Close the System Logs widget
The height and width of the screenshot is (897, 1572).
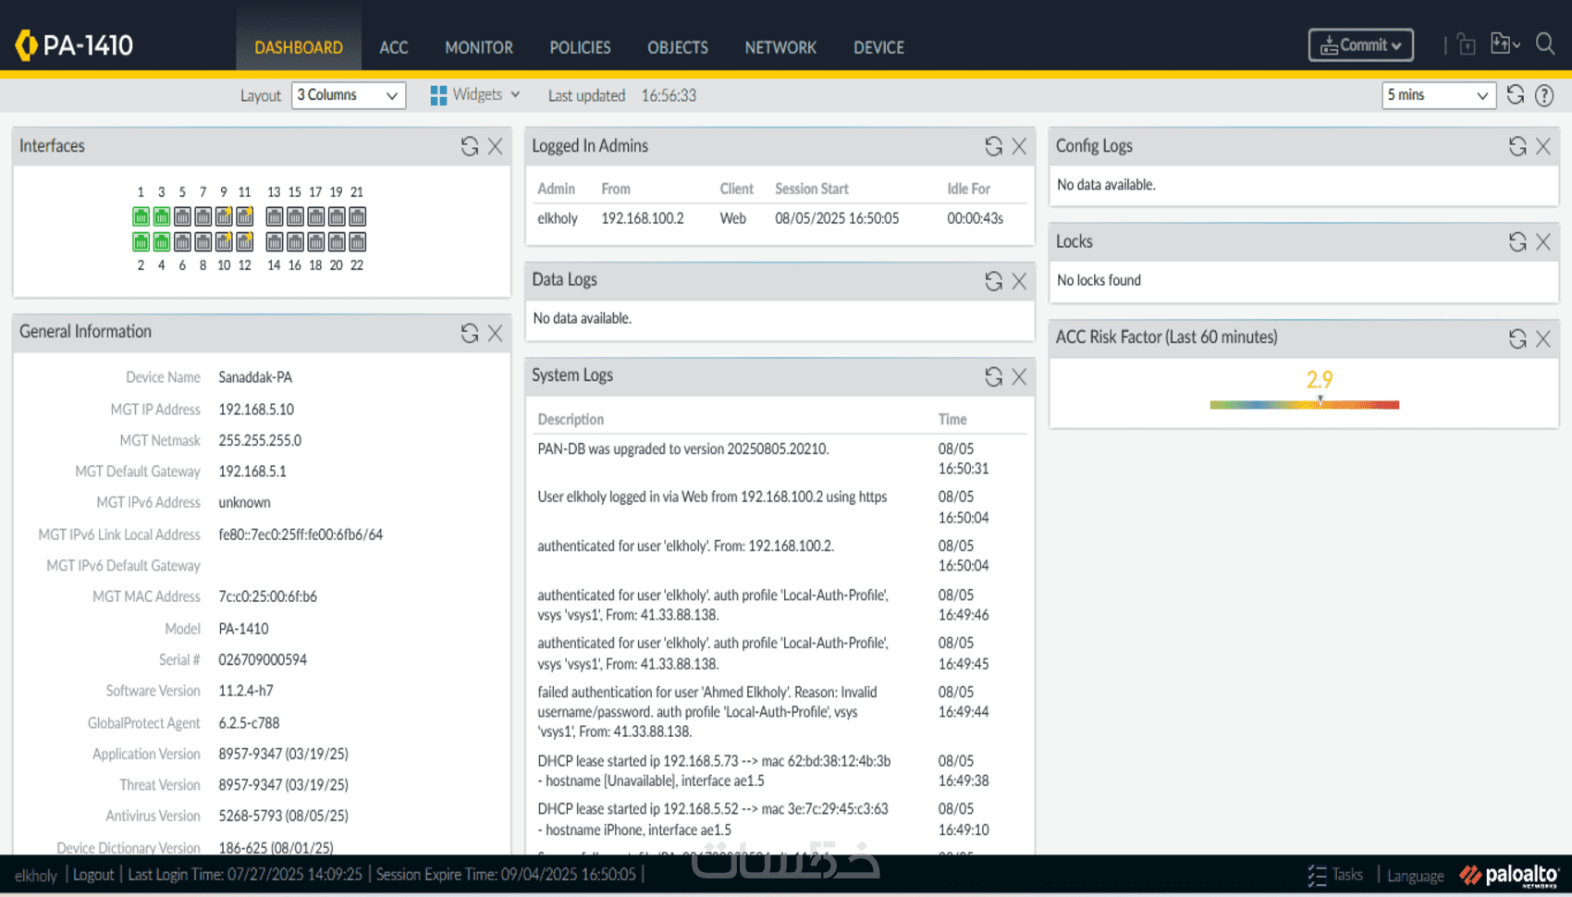pyautogui.click(x=1019, y=376)
